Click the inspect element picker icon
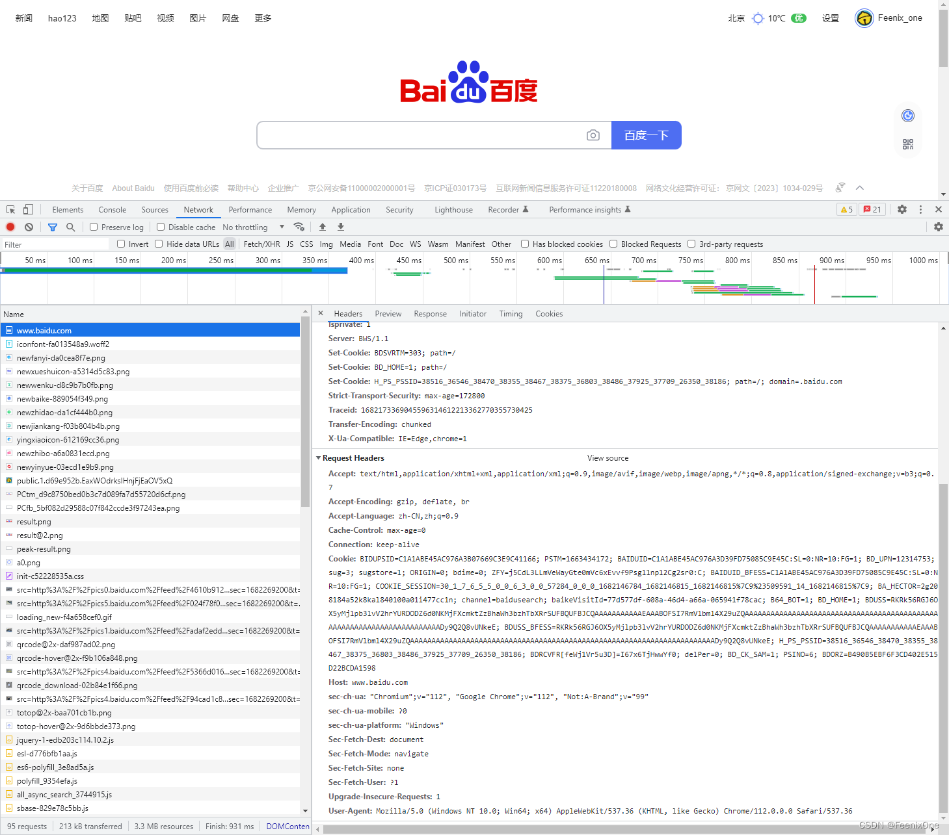This screenshot has width=949, height=835. (11, 209)
